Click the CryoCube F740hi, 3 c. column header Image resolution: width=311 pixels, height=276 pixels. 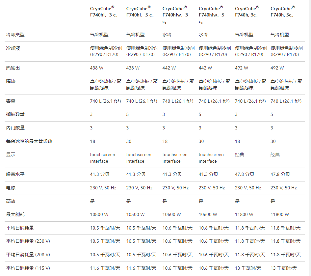point(104,12)
